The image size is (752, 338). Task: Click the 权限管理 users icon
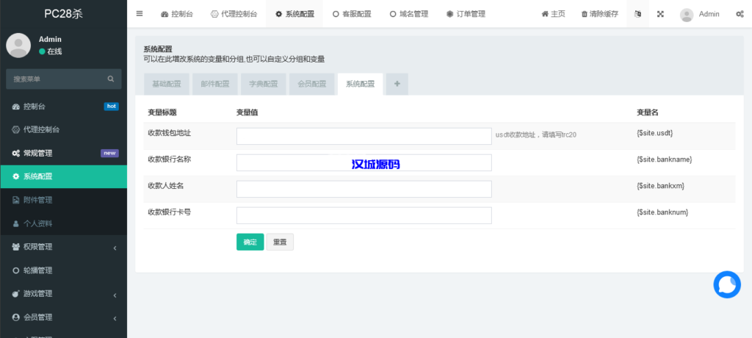[x=16, y=247]
